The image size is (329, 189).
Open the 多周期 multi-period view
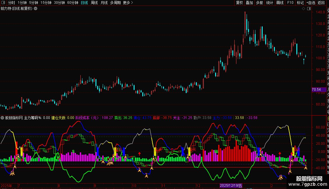pyautogui.click(x=115, y=3)
